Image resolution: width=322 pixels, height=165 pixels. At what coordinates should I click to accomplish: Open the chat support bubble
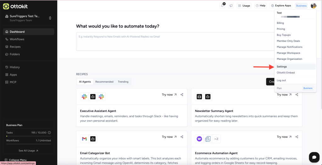tap(314, 157)
